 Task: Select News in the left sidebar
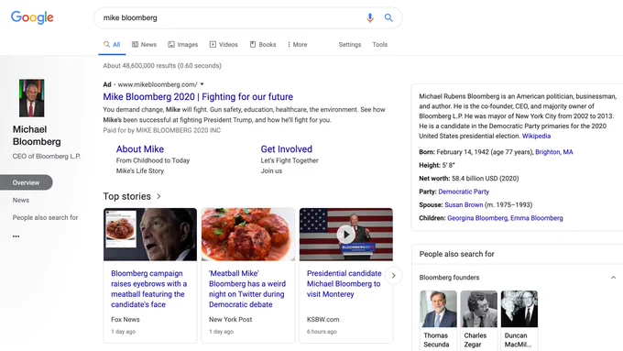(21, 200)
